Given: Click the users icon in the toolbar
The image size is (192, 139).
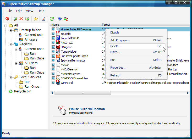Looking at the screenshot, I should coord(66,19).
